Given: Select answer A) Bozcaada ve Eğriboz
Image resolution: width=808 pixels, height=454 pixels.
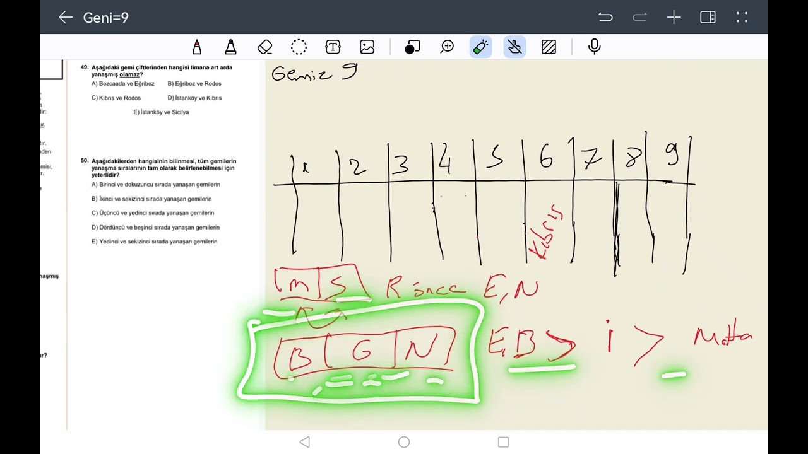Looking at the screenshot, I should point(122,83).
